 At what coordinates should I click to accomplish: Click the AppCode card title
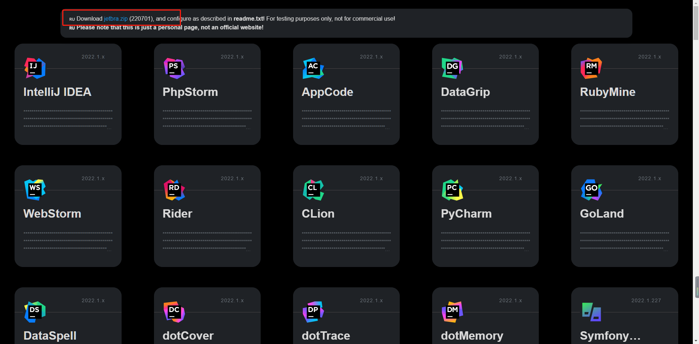[327, 92]
